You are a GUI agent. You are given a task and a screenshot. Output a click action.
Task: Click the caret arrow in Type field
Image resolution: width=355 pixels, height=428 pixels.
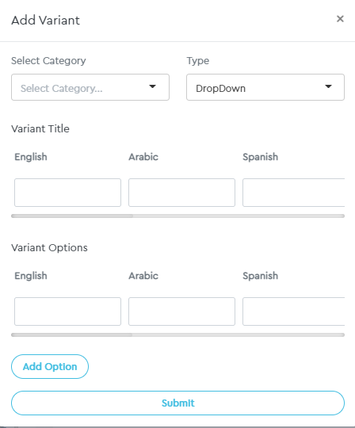(329, 86)
